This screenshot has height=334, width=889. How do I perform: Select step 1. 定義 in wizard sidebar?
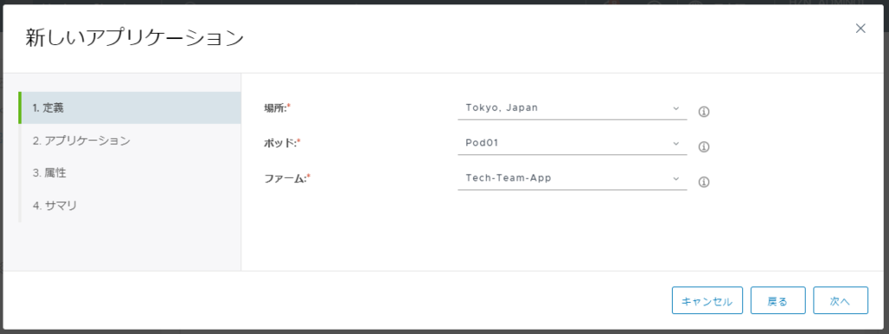130,108
